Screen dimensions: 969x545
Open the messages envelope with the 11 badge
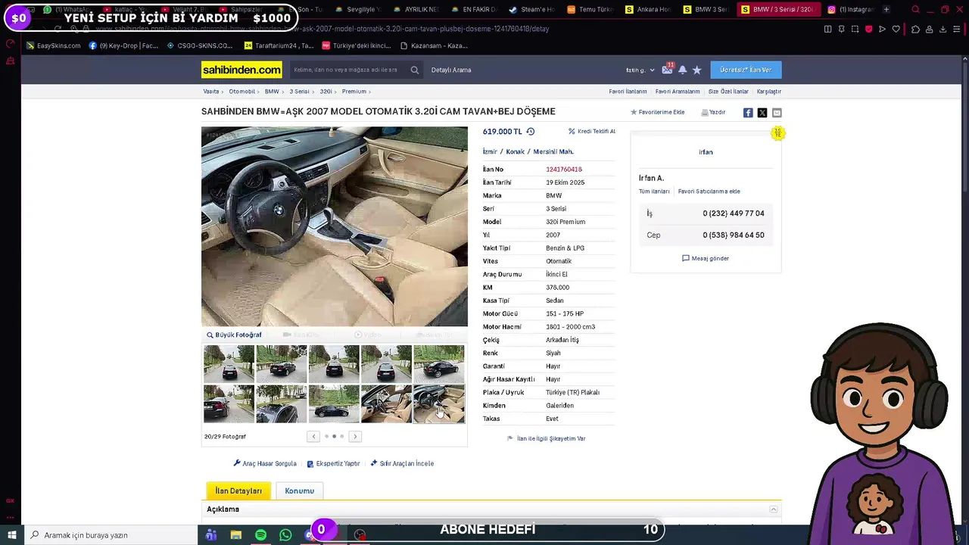(x=667, y=70)
